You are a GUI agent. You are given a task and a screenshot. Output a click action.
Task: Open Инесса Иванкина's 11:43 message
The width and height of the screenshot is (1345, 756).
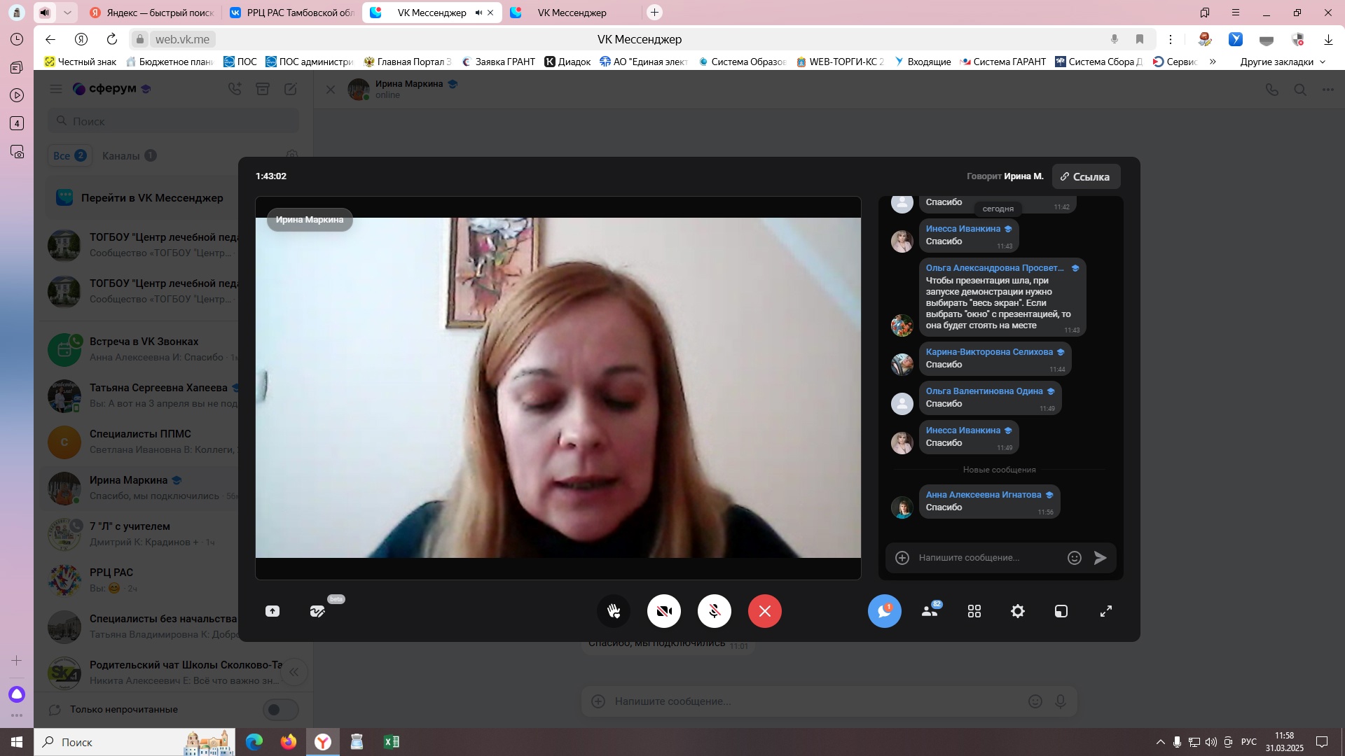(969, 236)
